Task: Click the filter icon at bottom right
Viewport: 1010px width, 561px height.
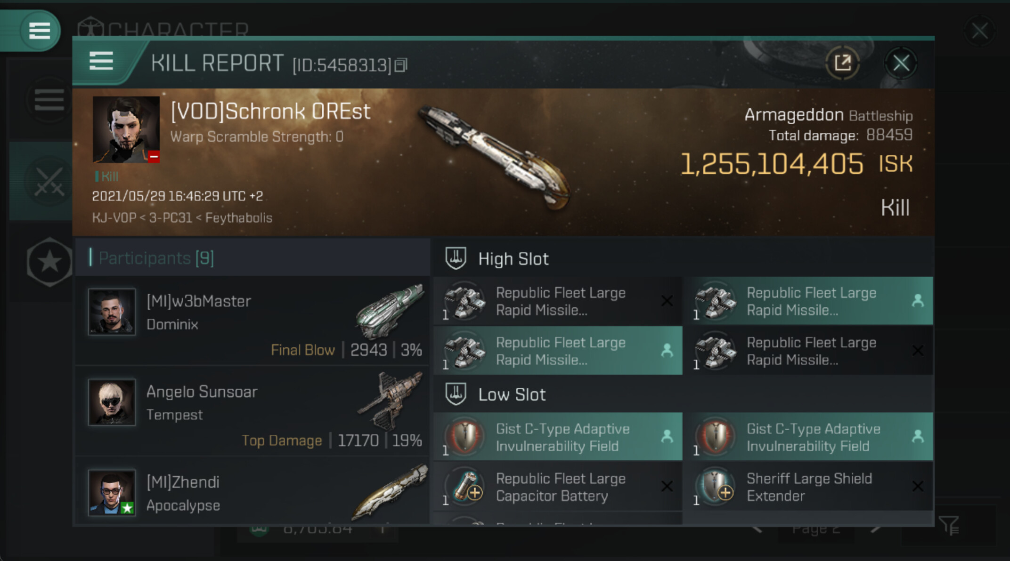Action: click(948, 525)
